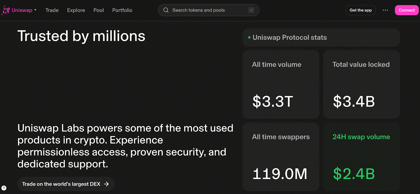The image size is (420, 194).
Task: Click the pink Connect button
Action: pyautogui.click(x=407, y=10)
